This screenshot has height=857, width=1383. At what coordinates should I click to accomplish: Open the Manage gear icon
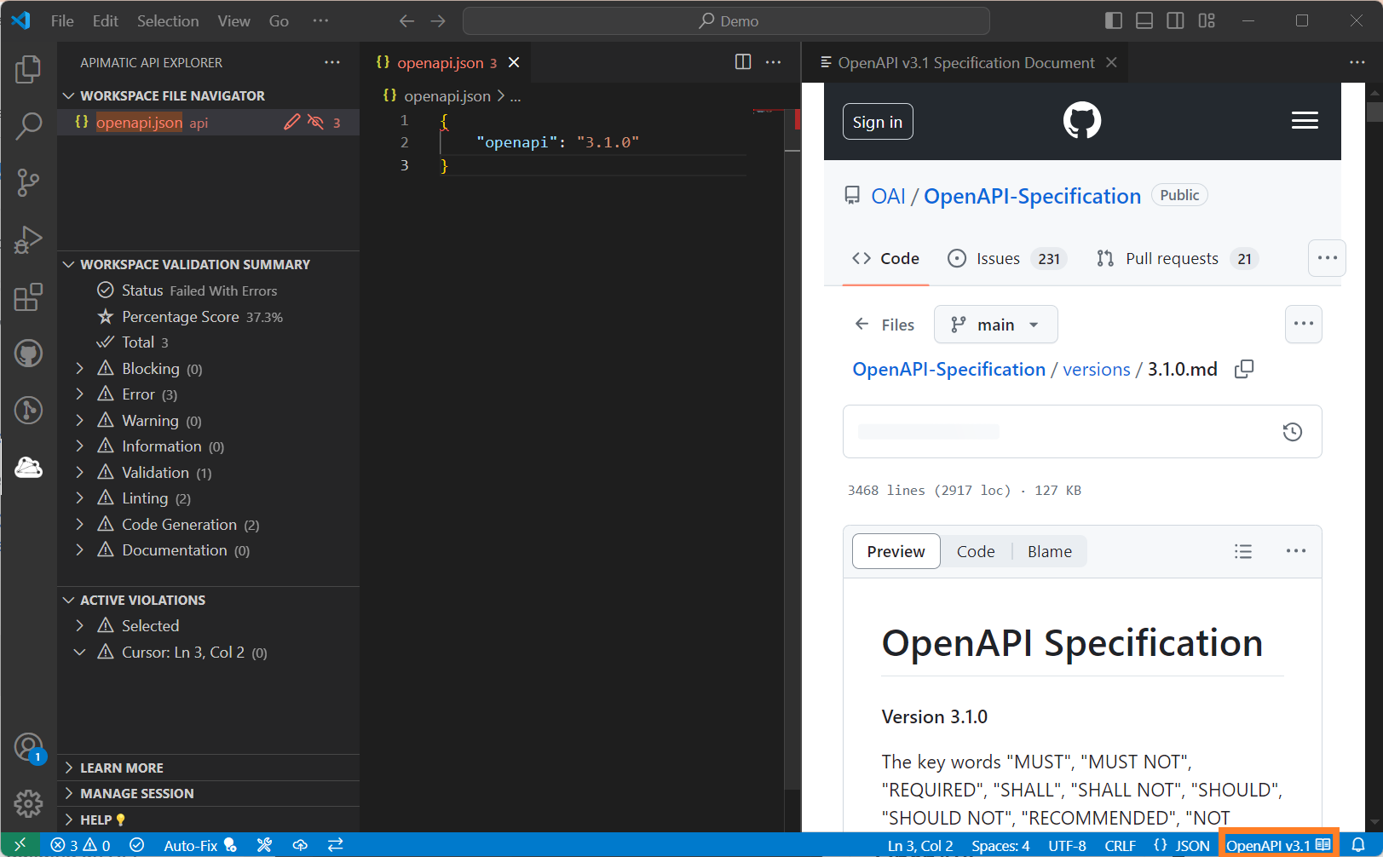click(28, 802)
